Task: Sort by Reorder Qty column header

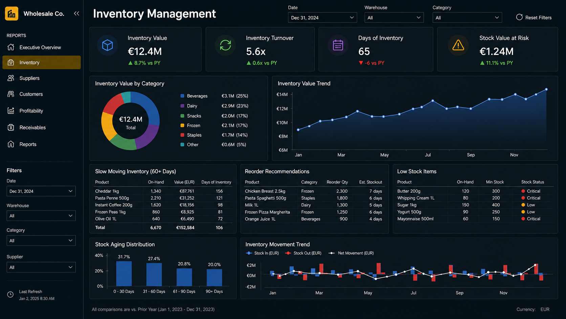Action: click(337, 182)
